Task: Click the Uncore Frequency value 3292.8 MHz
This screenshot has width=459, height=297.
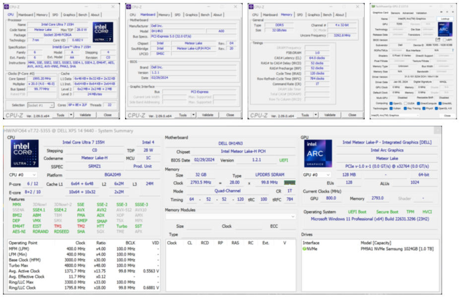Action: [x=342, y=35]
